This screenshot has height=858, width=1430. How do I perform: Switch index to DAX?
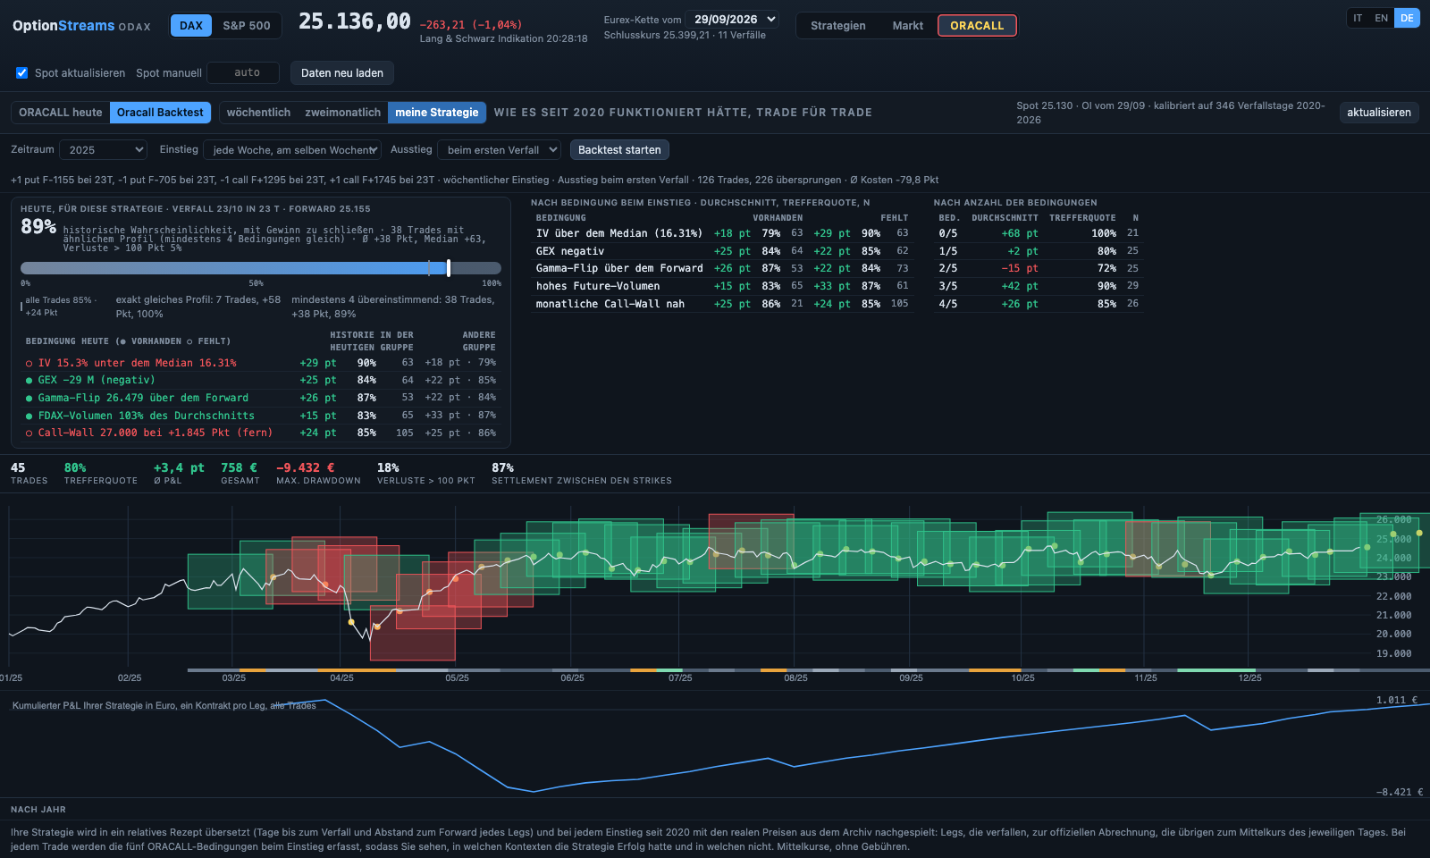coord(191,26)
